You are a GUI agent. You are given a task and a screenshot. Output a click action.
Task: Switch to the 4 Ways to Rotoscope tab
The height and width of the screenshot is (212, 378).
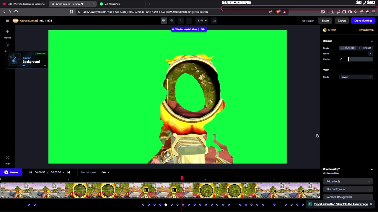point(24,4)
